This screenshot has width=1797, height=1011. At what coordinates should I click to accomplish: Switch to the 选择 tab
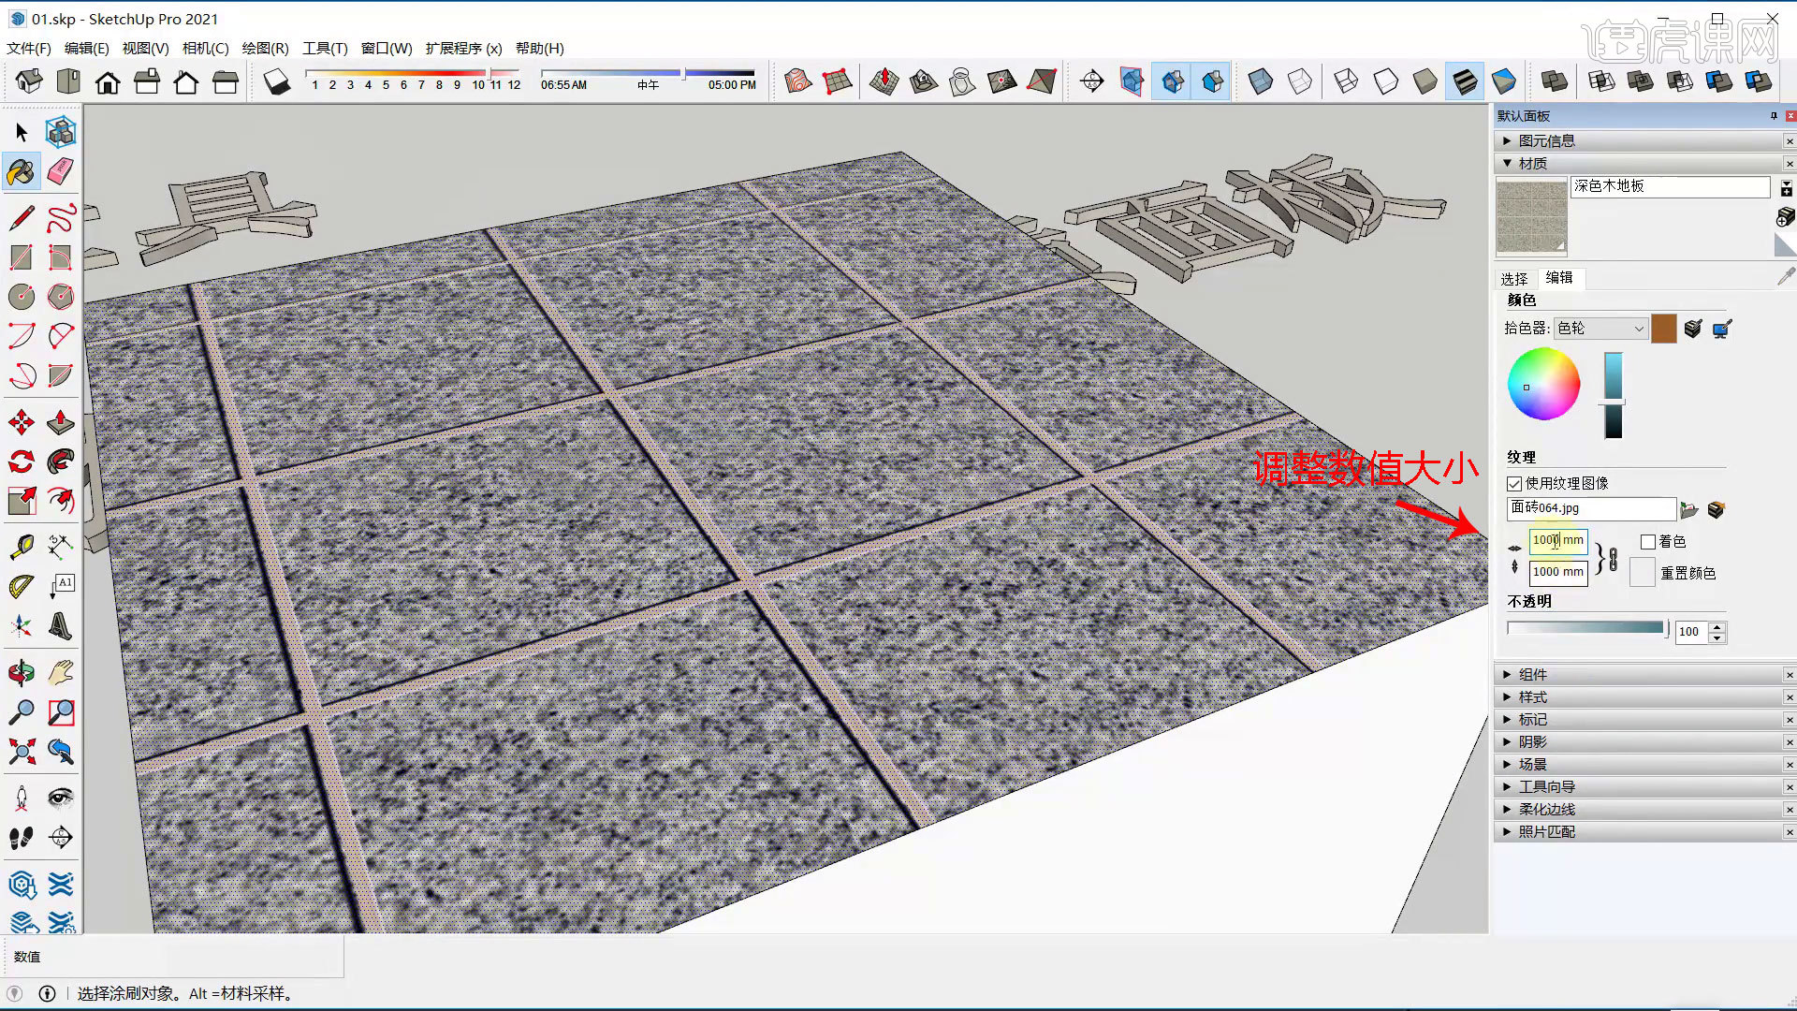tap(1514, 279)
